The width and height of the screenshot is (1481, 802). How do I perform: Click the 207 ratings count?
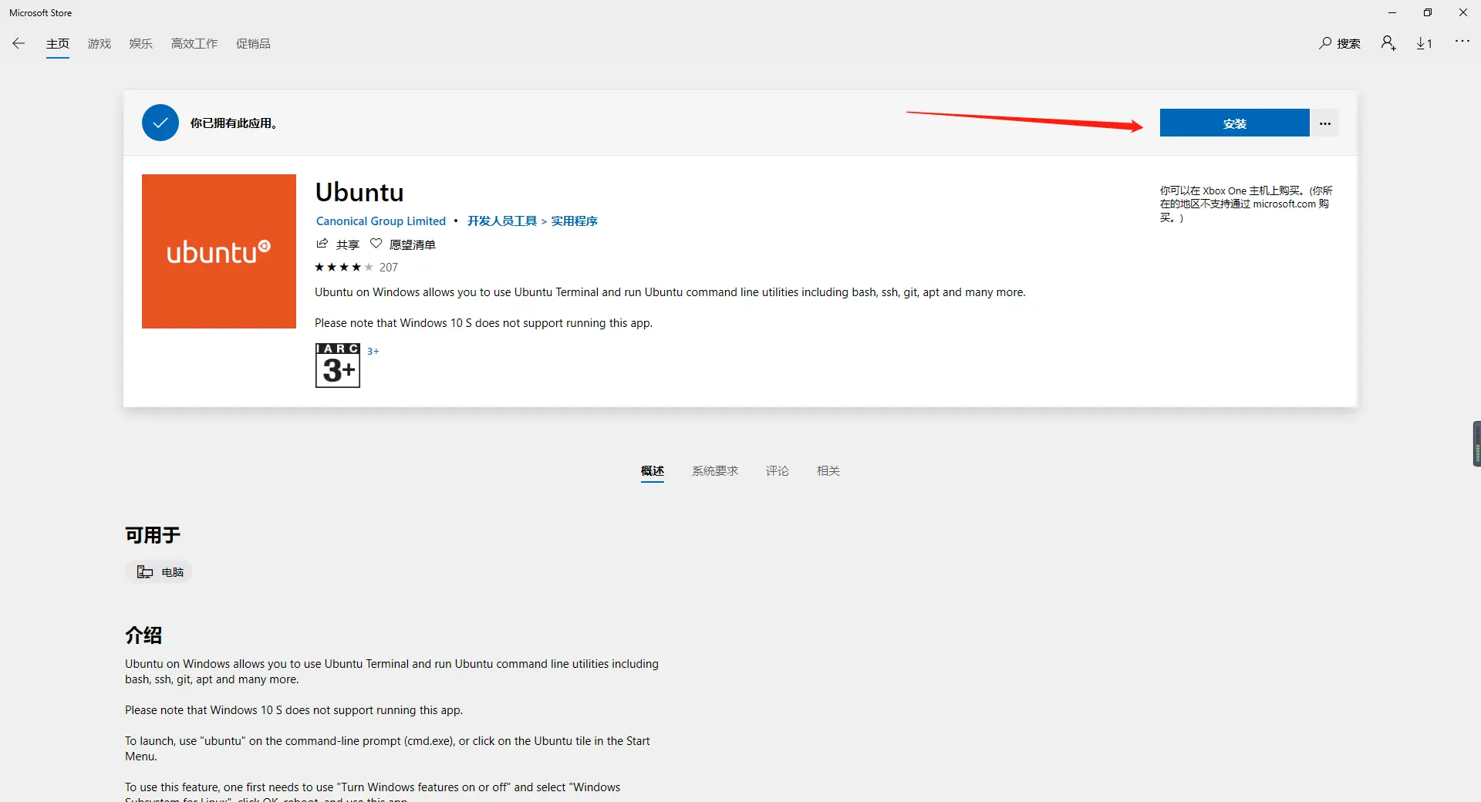[389, 267]
